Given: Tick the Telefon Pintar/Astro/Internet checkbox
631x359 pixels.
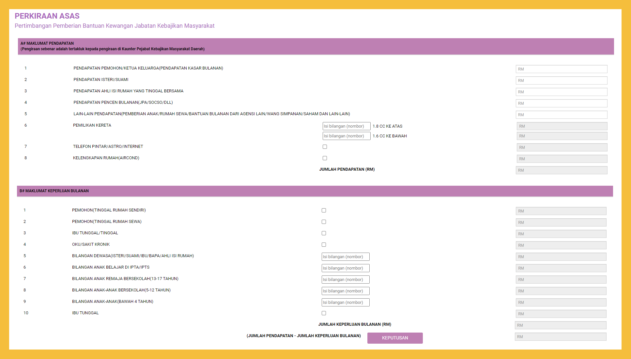Looking at the screenshot, I should pyautogui.click(x=325, y=147).
